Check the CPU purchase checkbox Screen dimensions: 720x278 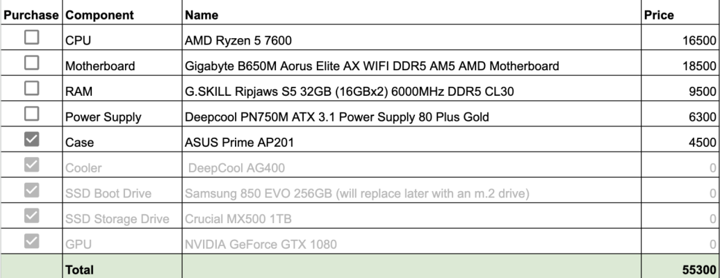click(x=32, y=38)
